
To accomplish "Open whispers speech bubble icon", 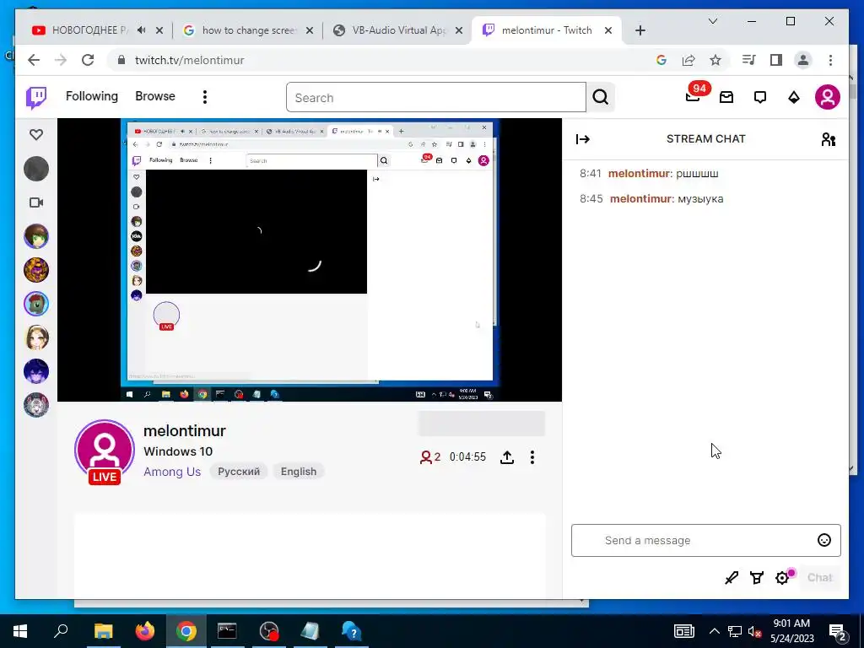I will (x=760, y=98).
